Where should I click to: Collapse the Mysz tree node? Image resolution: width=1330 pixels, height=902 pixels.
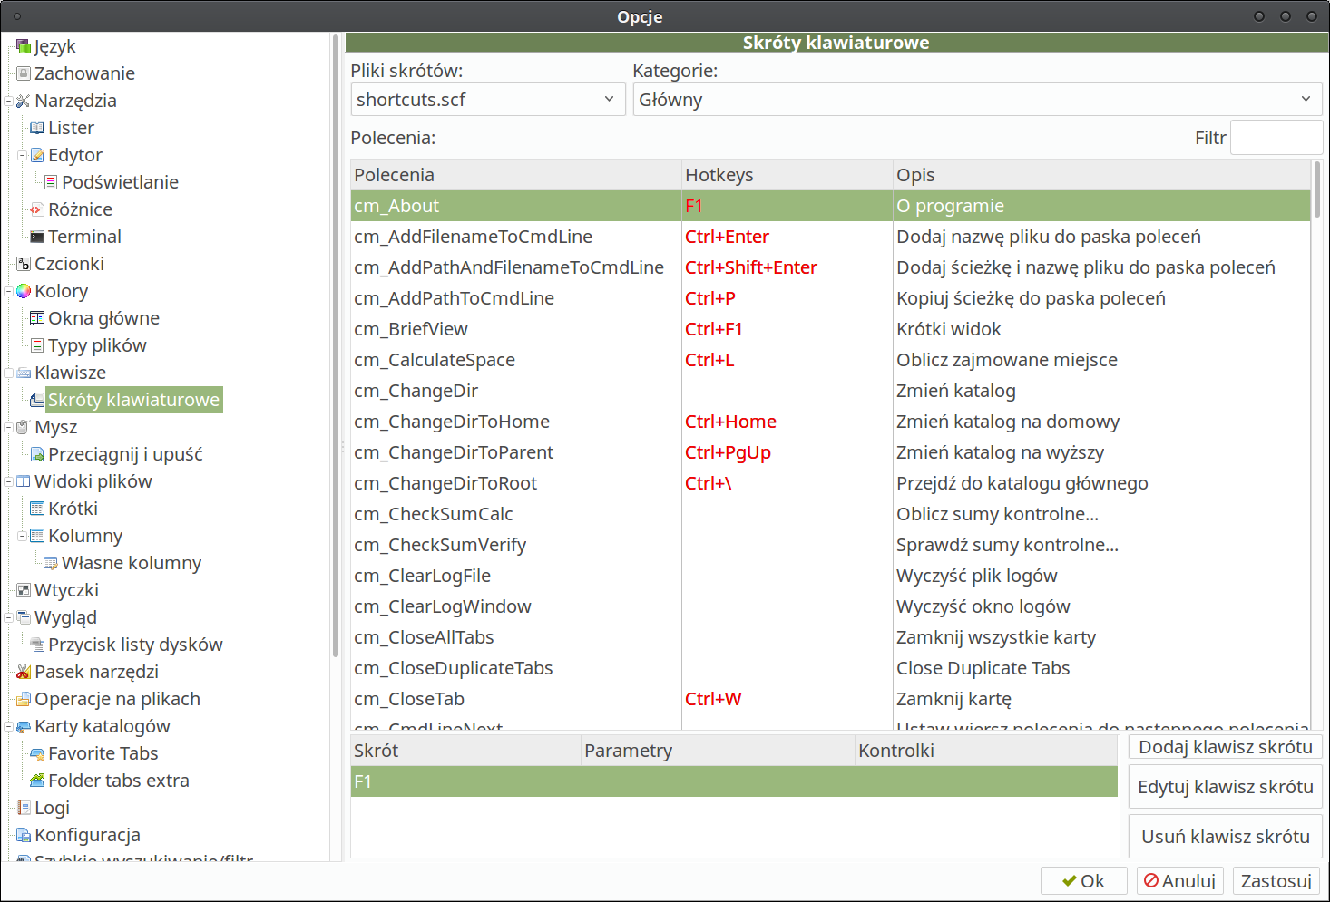tap(8, 427)
